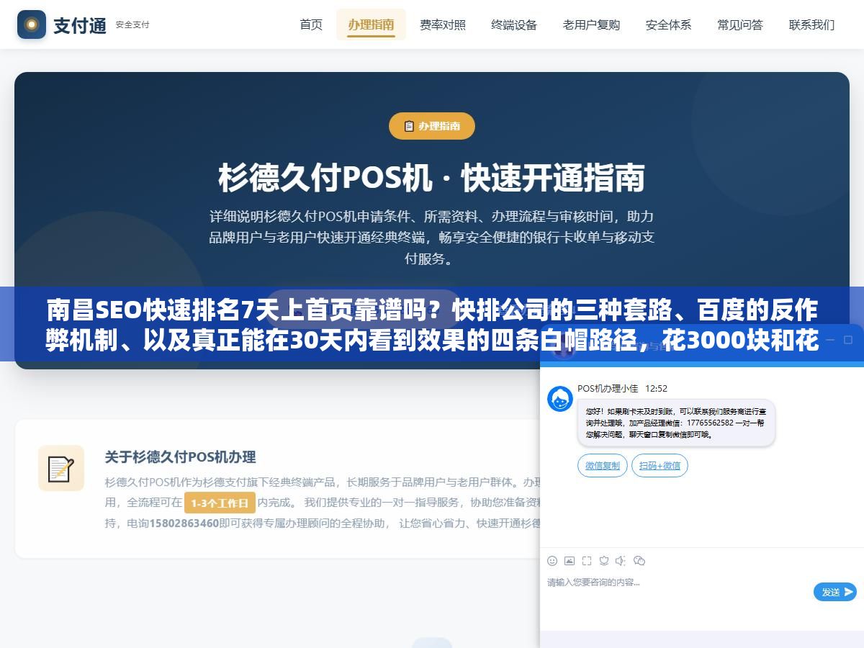Toggle the chat sound icon

(621, 561)
